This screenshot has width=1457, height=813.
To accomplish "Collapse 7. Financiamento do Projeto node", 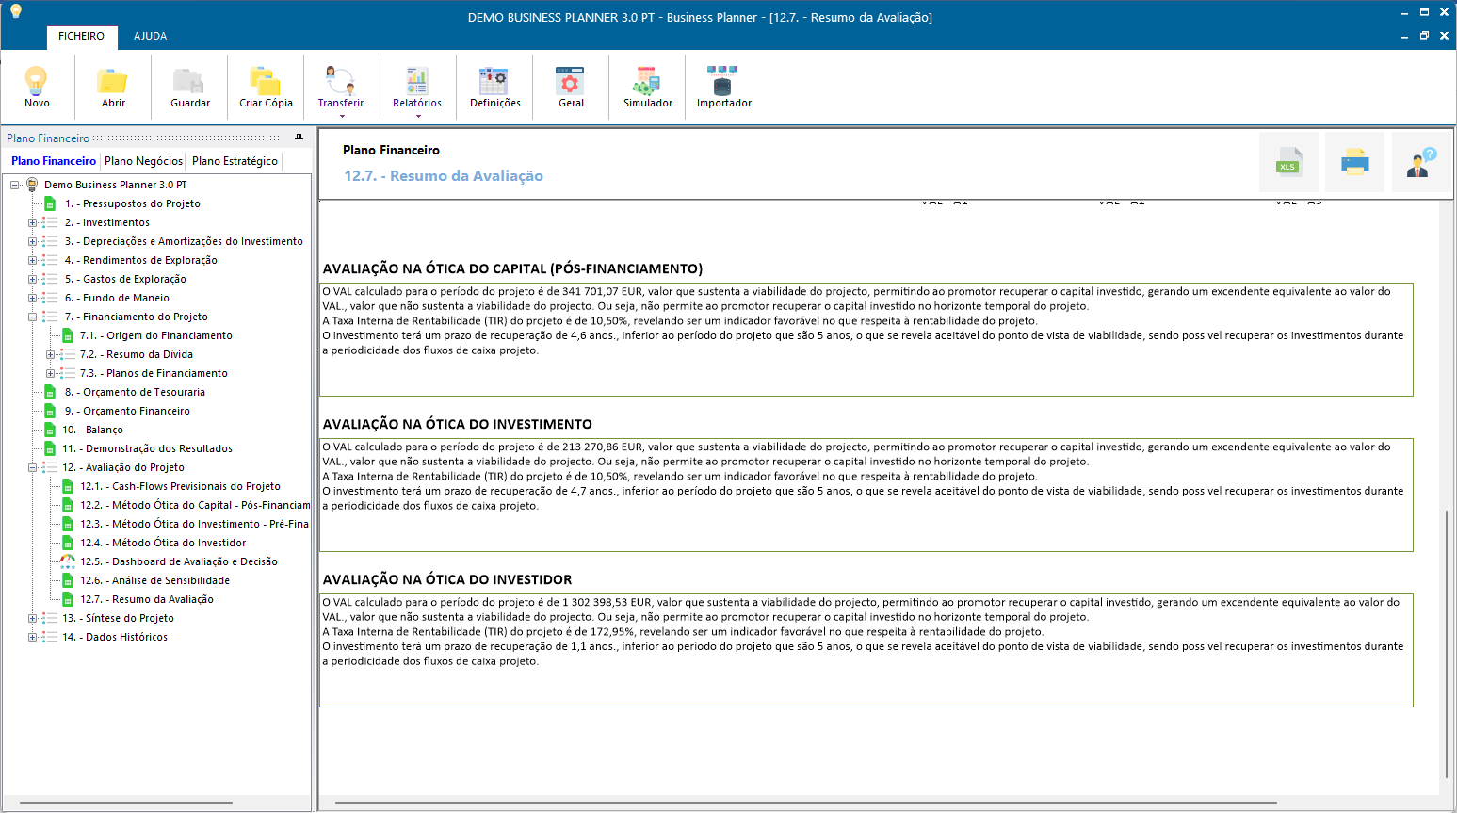I will point(32,317).
